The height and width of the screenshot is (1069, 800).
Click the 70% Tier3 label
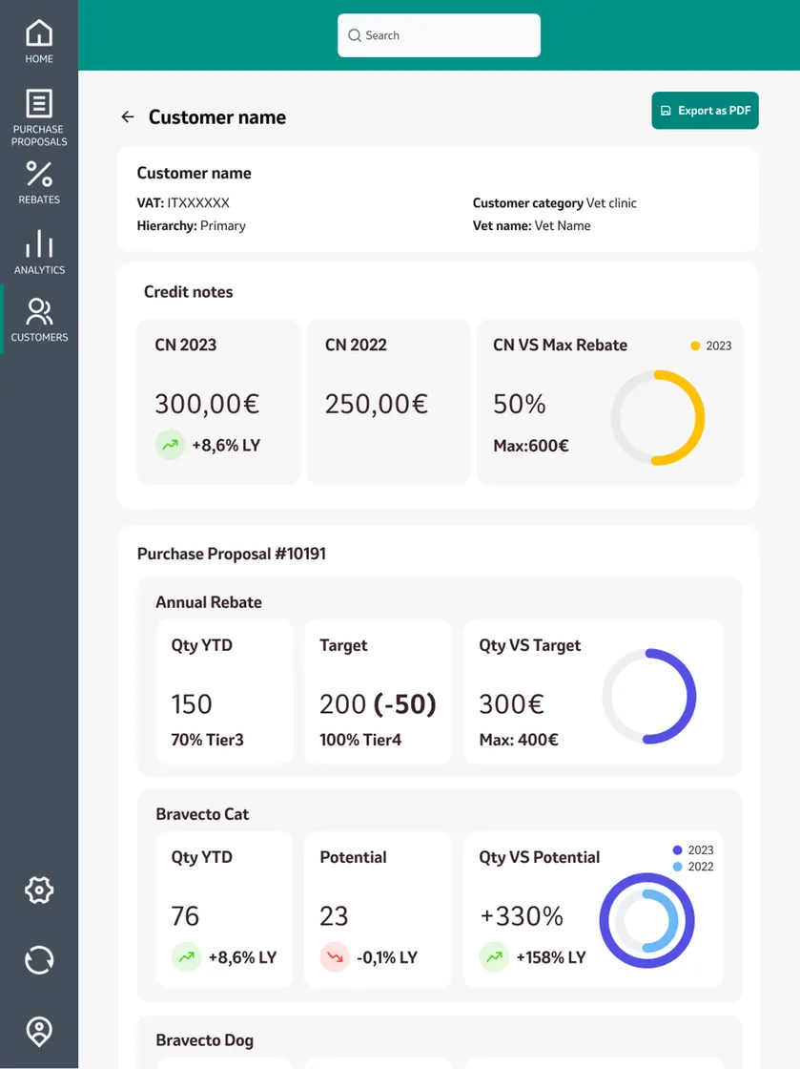click(x=207, y=740)
